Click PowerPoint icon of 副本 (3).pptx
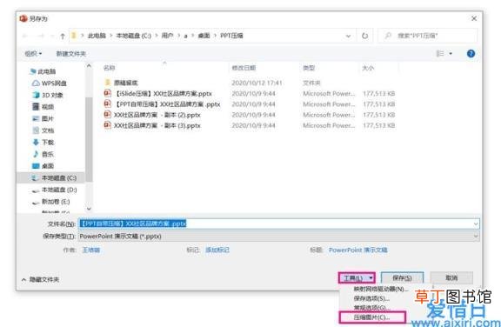This screenshot has width=501, height=327. 108,125
